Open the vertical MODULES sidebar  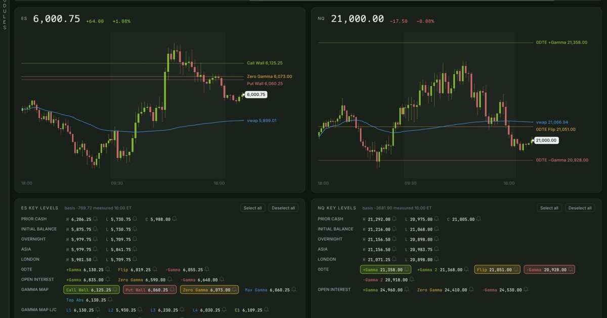[x=5, y=15]
